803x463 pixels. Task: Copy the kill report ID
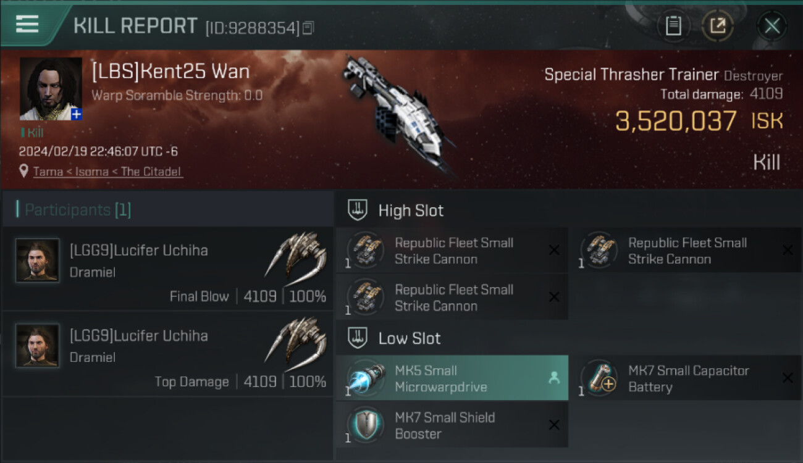coord(308,28)
